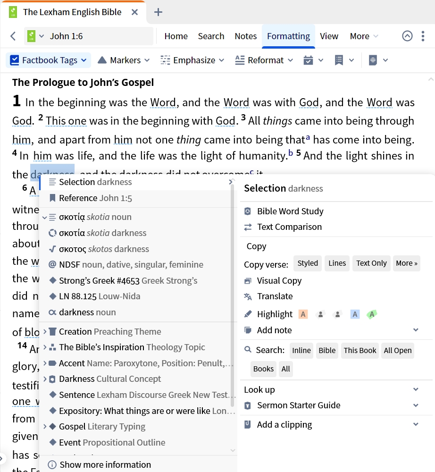The image size is (435, 472).
Task: Click the Add note icon
Action: point(248,330)
